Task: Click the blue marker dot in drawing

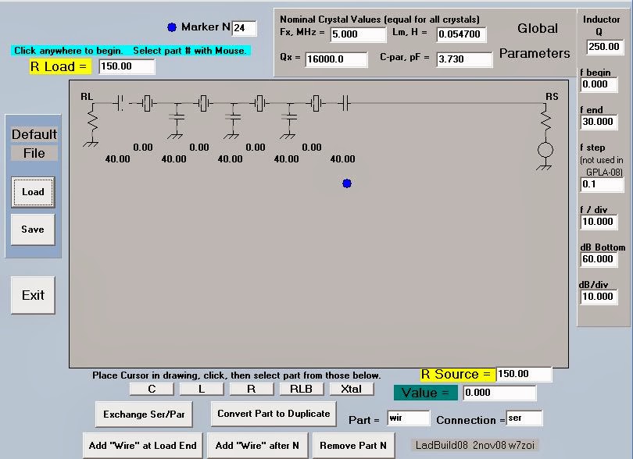Action: [347, 183]
